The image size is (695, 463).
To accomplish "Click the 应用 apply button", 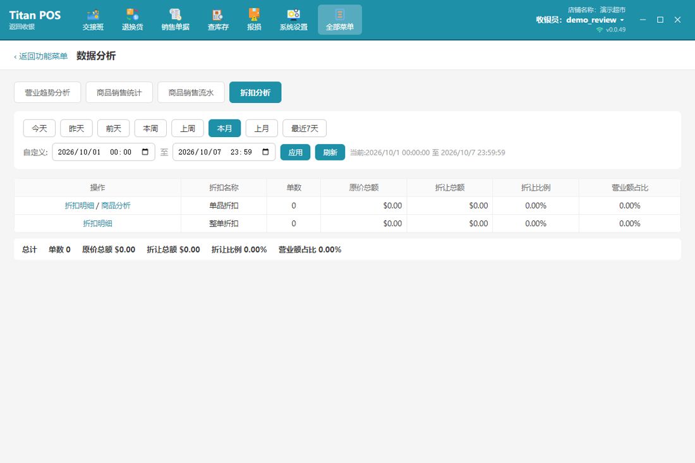I will [x=295, y=152].
